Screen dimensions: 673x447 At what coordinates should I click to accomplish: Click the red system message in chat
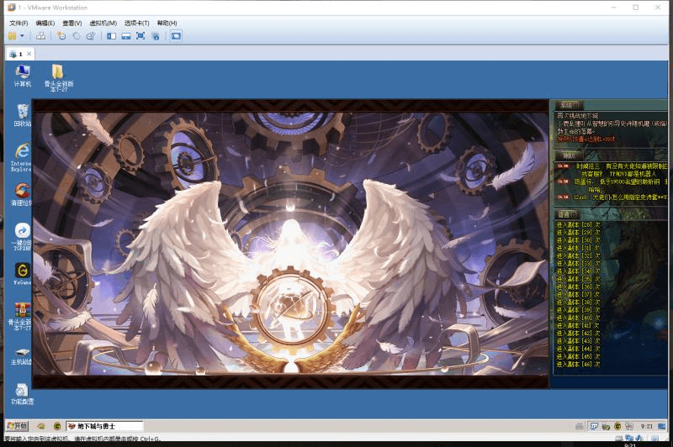[x=586, y=139]
